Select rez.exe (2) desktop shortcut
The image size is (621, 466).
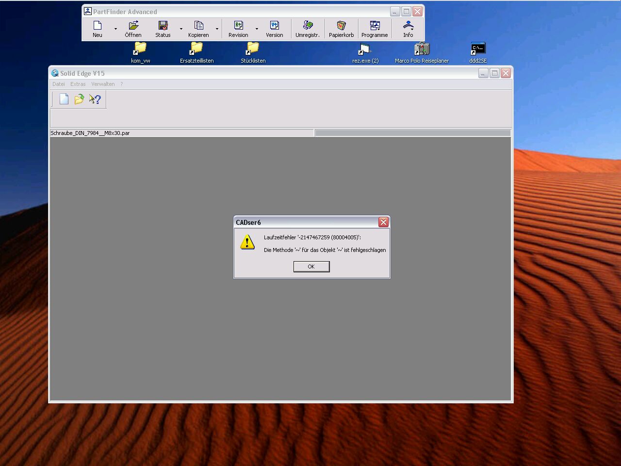tap(365, 52)
